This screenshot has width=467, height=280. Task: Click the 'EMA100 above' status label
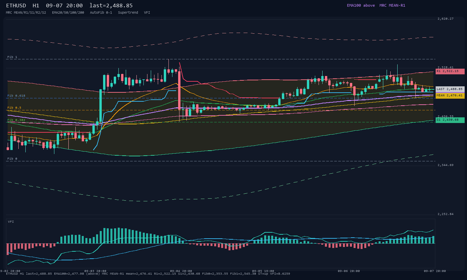click(361, 5)
